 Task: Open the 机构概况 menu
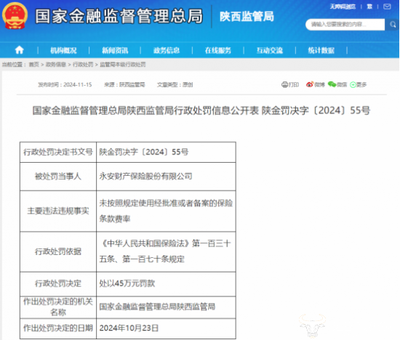click(x=63, y=50)
